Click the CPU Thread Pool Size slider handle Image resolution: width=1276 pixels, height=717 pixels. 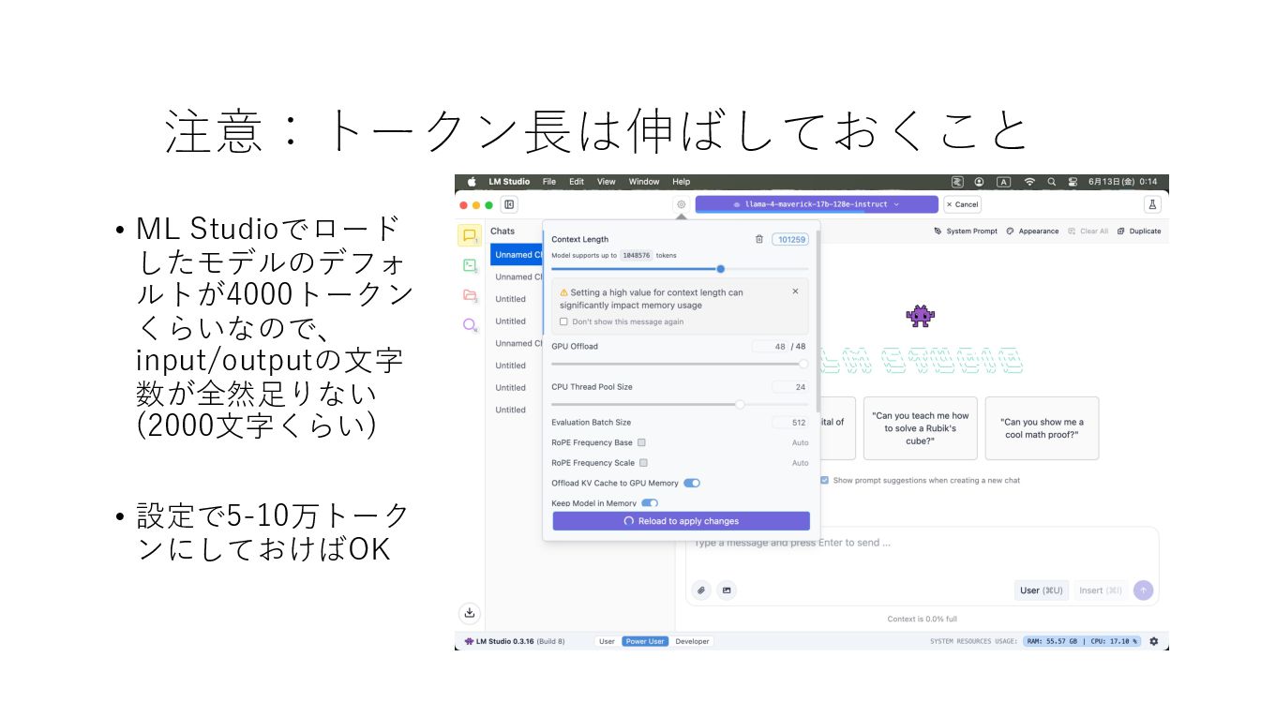click(x=740, y=404)
